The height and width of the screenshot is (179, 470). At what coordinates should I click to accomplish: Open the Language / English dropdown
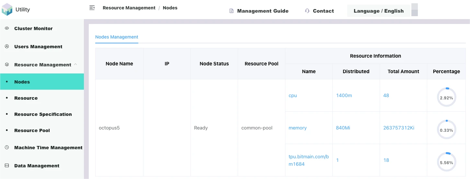(x=378, y=11)
